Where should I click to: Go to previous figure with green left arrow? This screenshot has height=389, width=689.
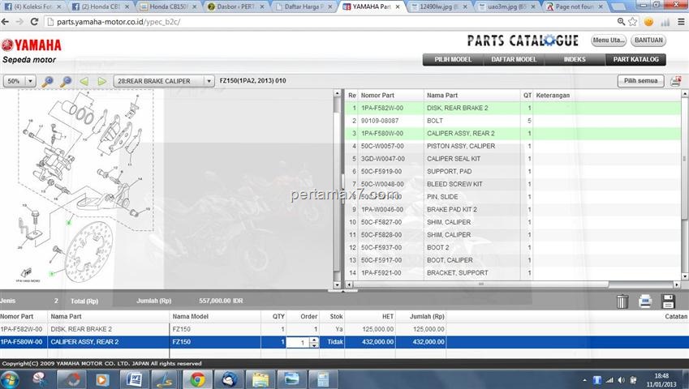84,81
